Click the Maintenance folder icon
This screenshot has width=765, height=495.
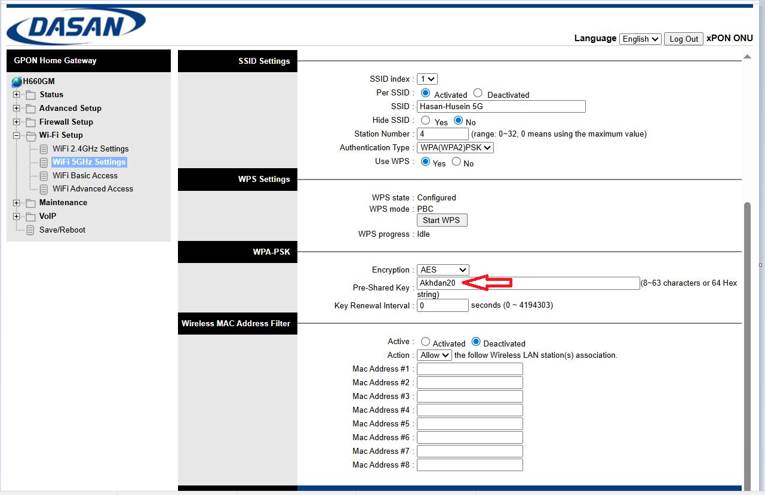(30, 202)
